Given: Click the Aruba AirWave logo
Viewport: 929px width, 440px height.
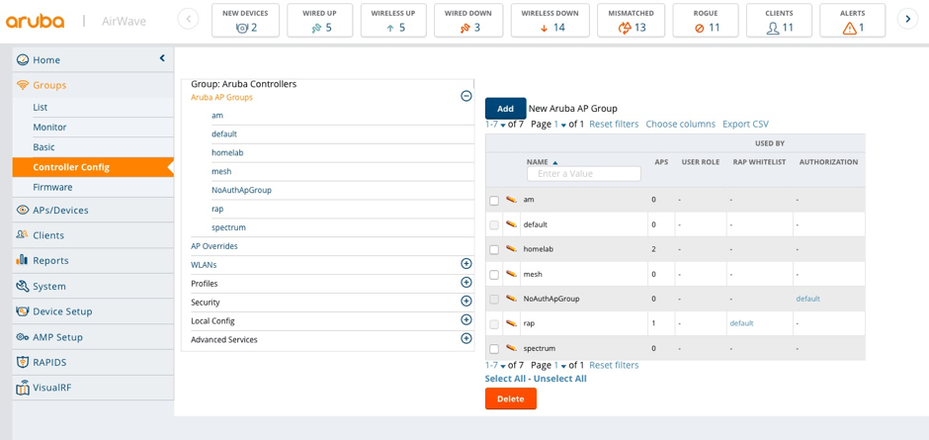Looking at the screenshot, I should click(x=36, y=21).
